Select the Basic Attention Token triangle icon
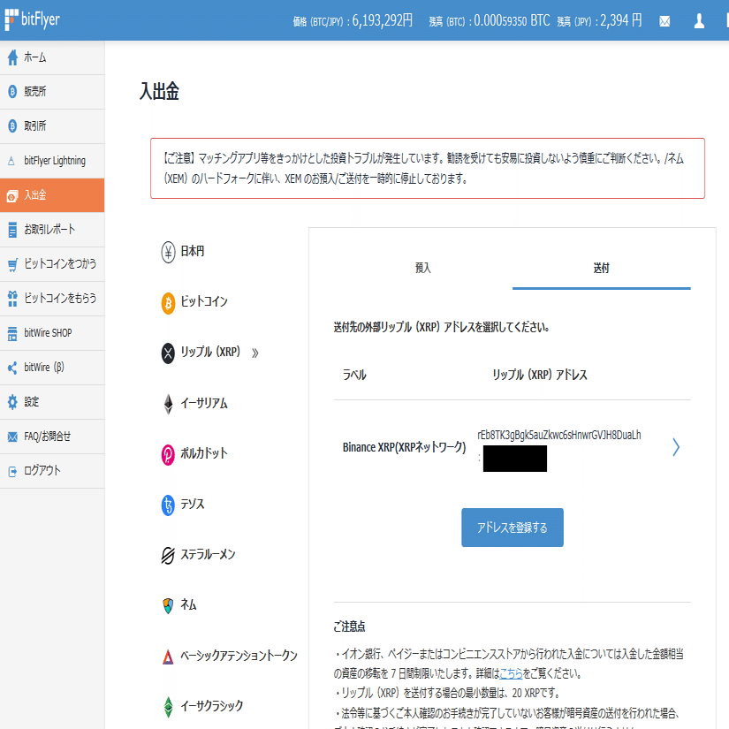 tap(168, 657)
